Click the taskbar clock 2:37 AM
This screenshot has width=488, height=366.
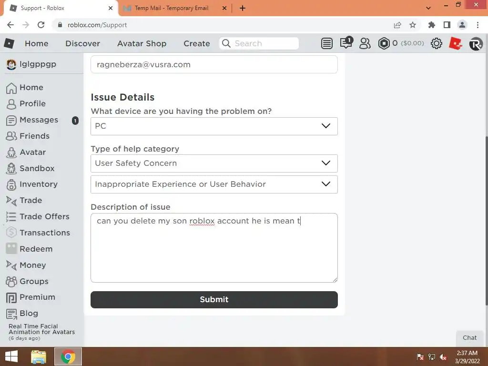pos(467,353)
